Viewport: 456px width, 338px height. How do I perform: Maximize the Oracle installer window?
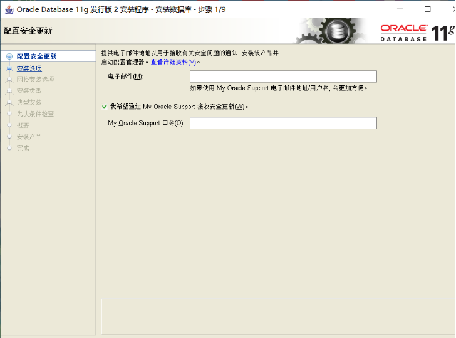(x=427, y=9)
